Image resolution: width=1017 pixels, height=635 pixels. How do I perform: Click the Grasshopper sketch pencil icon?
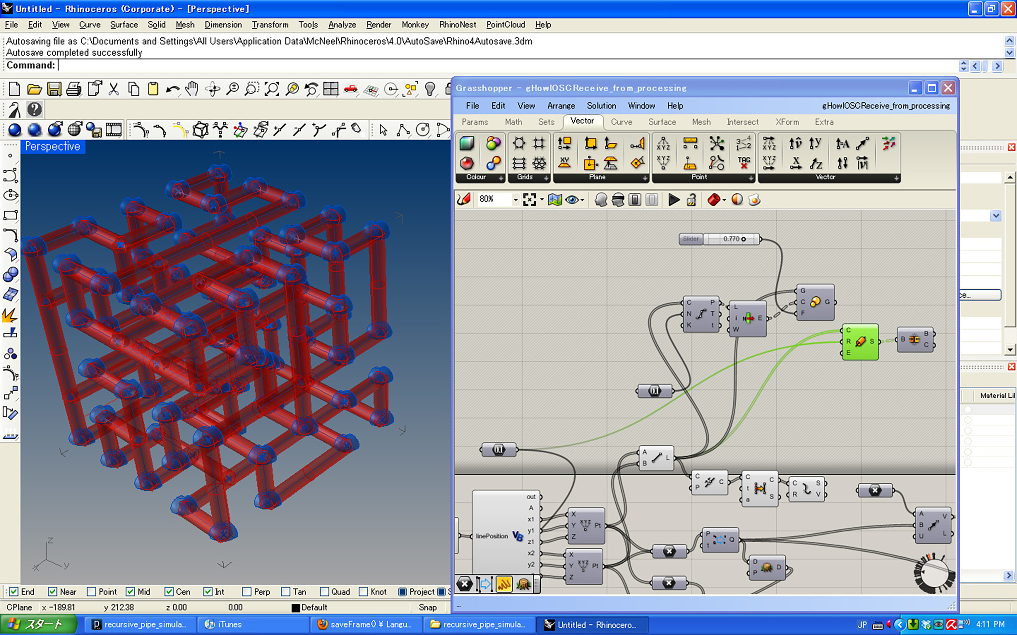click(464, 200)
